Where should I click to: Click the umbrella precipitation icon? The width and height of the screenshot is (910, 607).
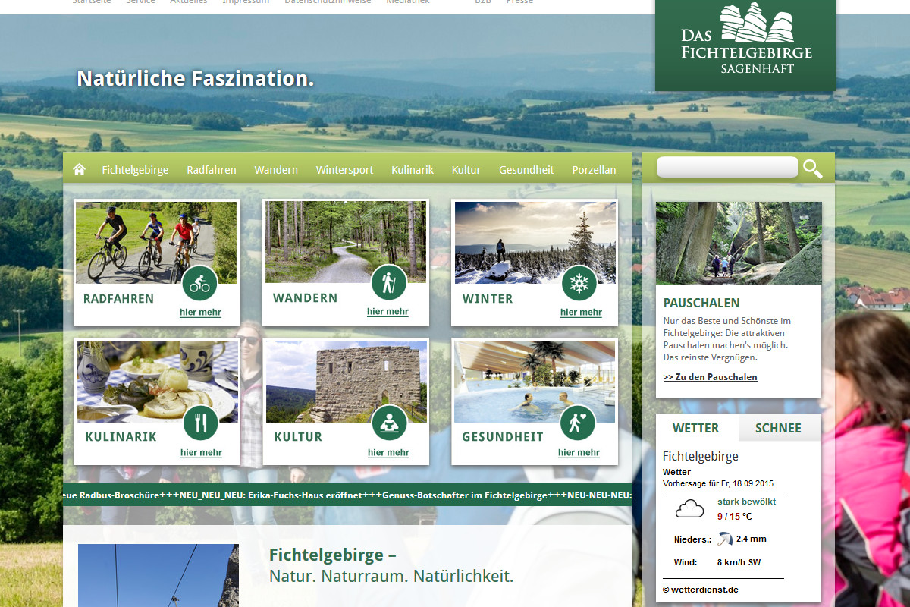(726, 539)
